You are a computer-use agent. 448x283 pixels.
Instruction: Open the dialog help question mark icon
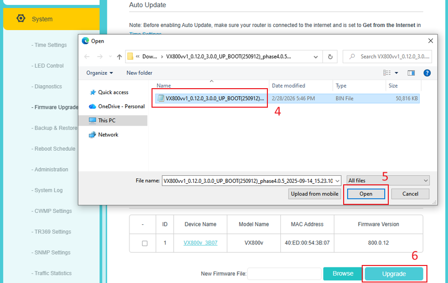point(427,73)
